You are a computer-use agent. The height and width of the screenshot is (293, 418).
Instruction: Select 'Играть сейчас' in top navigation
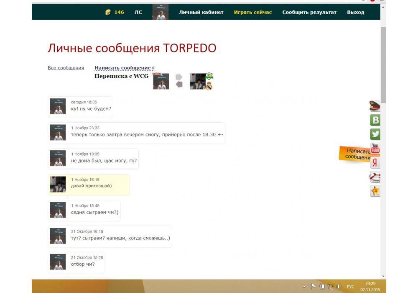(x=252, y=12)
